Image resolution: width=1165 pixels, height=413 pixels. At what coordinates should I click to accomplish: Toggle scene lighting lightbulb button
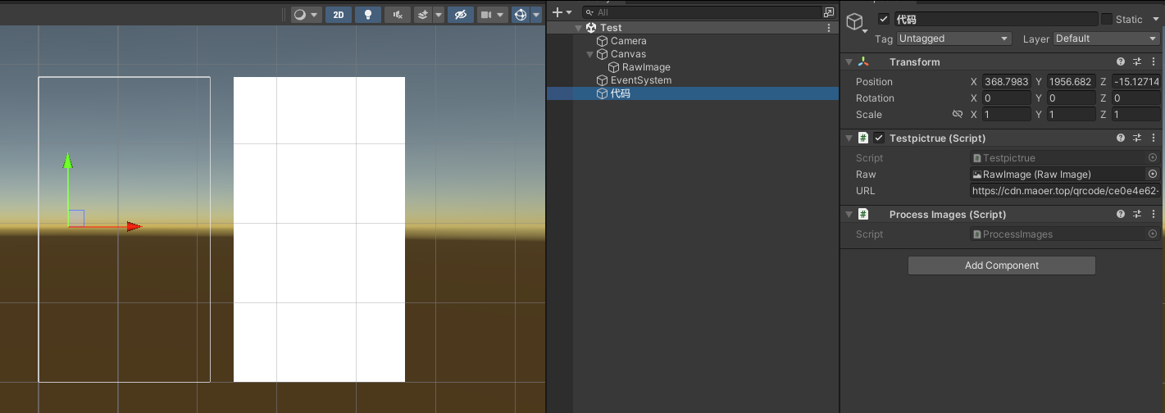click(368, 14)
